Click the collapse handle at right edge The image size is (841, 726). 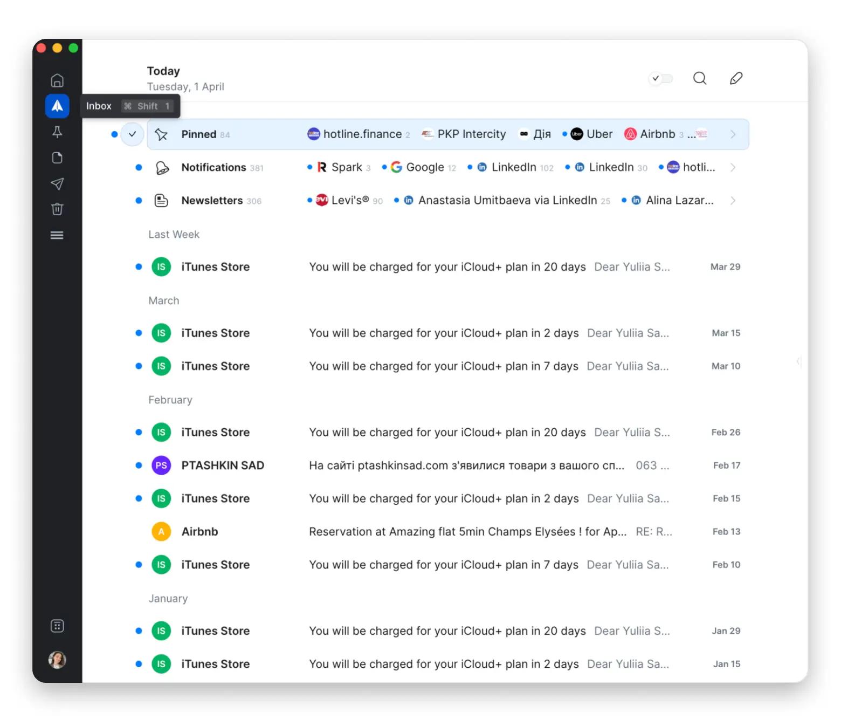(799, 361)
